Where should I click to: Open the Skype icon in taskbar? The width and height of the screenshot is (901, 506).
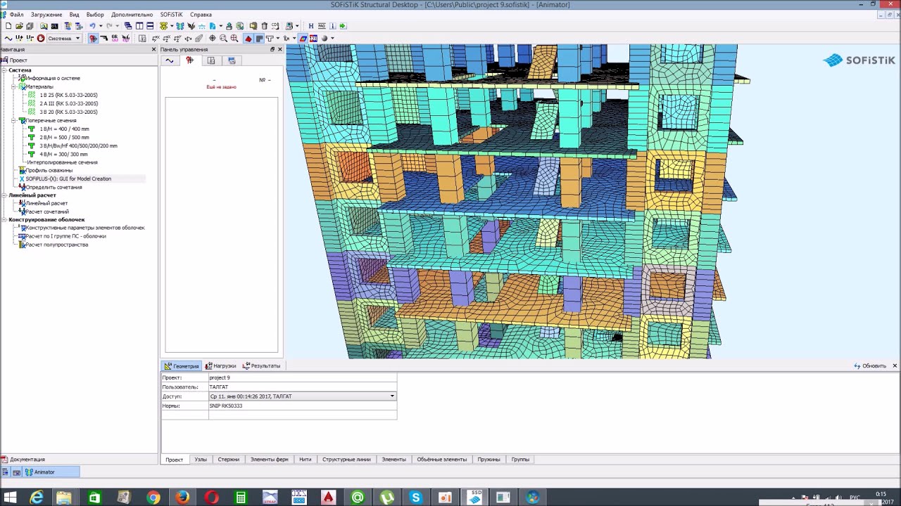[x=415, y=498]
